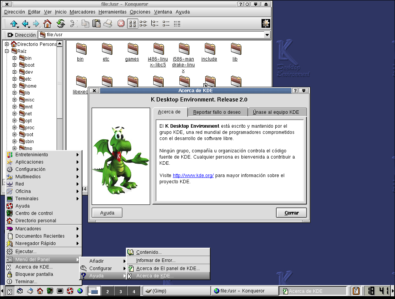Clear the location bar with the X icon
The image size is (395, 299).
(x=10, y=35)
